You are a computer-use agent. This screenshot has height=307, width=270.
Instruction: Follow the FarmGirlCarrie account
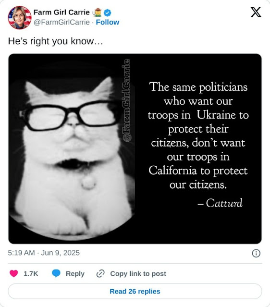pos(108,22)
